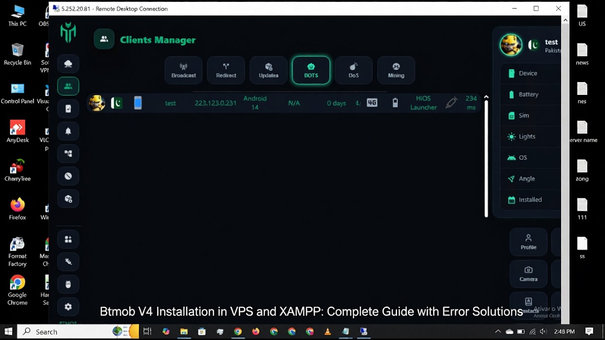Select the Recycle Bin desktop icon

pyautogui.click(x=17, y=54)
